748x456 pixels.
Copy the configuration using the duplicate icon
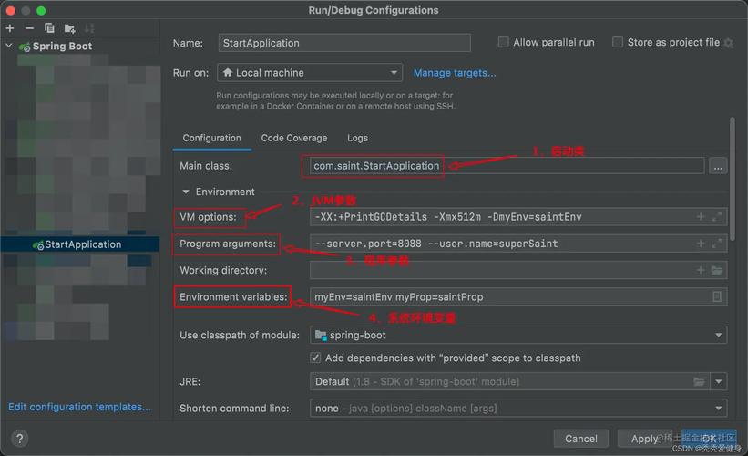[49, 28]
